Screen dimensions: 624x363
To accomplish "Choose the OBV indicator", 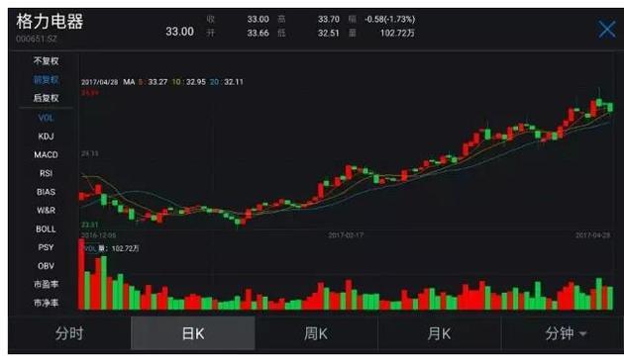I will tap(46, 266).
